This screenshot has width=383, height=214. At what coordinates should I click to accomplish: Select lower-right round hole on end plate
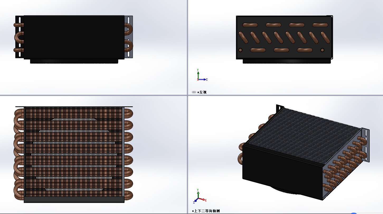pos(322,50)
